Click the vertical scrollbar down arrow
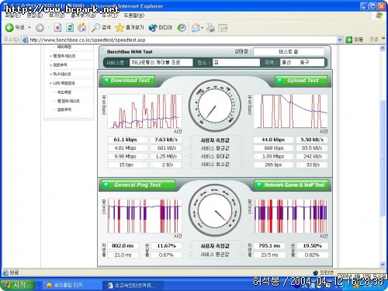The height and width of the screenshot is (291, 388). point(383,265)
